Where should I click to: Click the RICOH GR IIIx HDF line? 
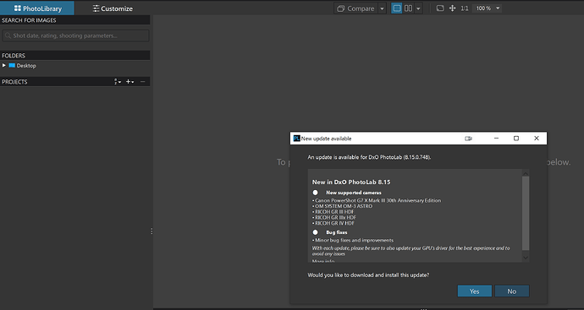[x=334, y=217]
